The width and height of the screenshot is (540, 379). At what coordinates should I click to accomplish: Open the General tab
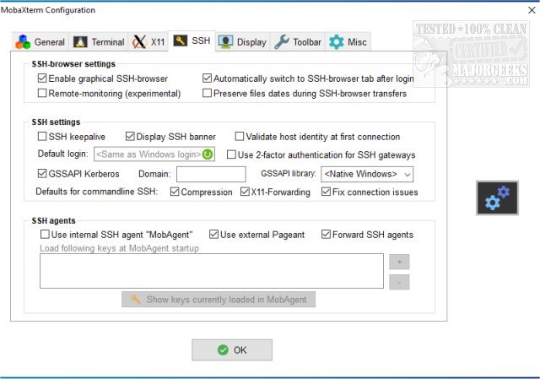point(40,42)
